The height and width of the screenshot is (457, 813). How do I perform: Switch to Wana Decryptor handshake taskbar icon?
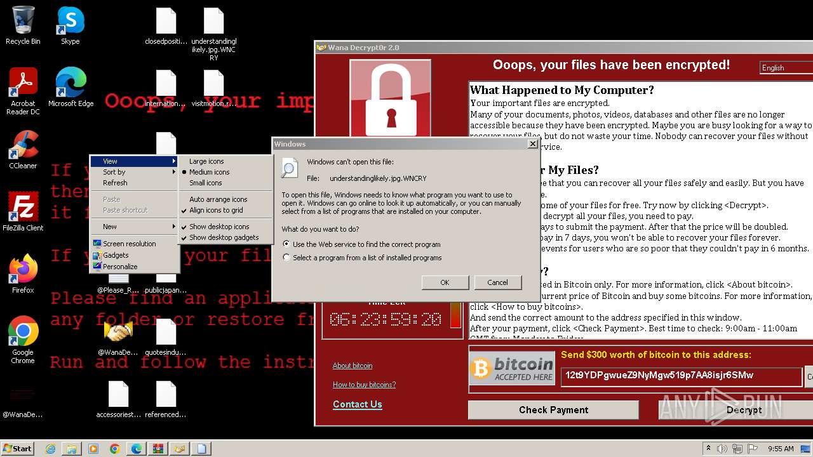point(180,449)
